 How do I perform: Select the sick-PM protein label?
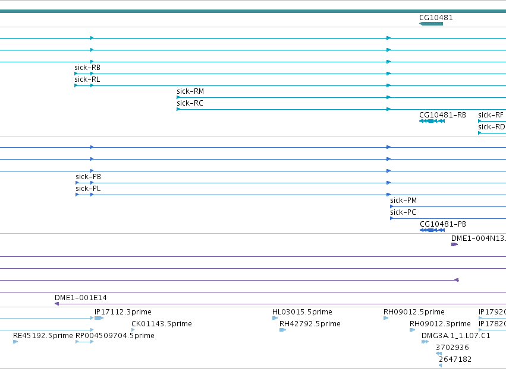(403, 201)
